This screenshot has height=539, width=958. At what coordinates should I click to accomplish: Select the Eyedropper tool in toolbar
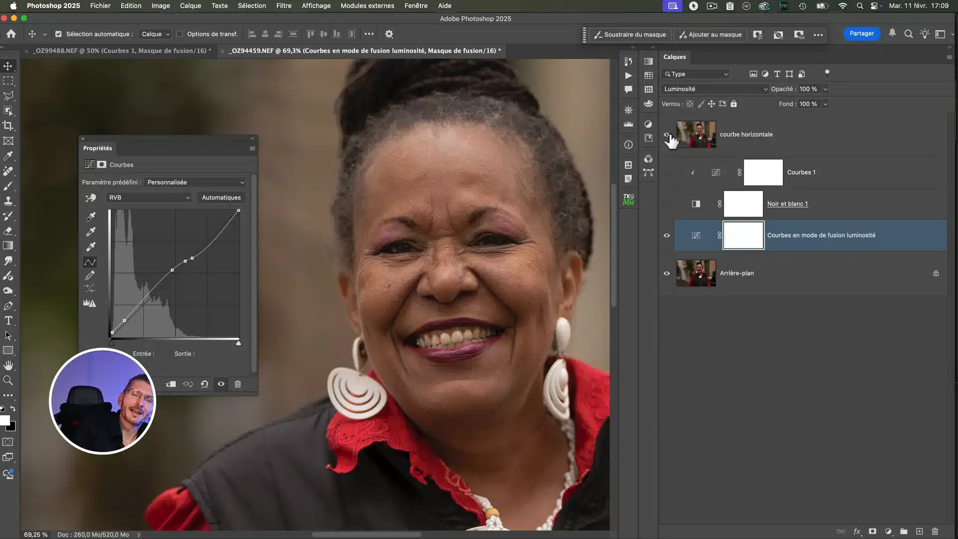(8, 156)
